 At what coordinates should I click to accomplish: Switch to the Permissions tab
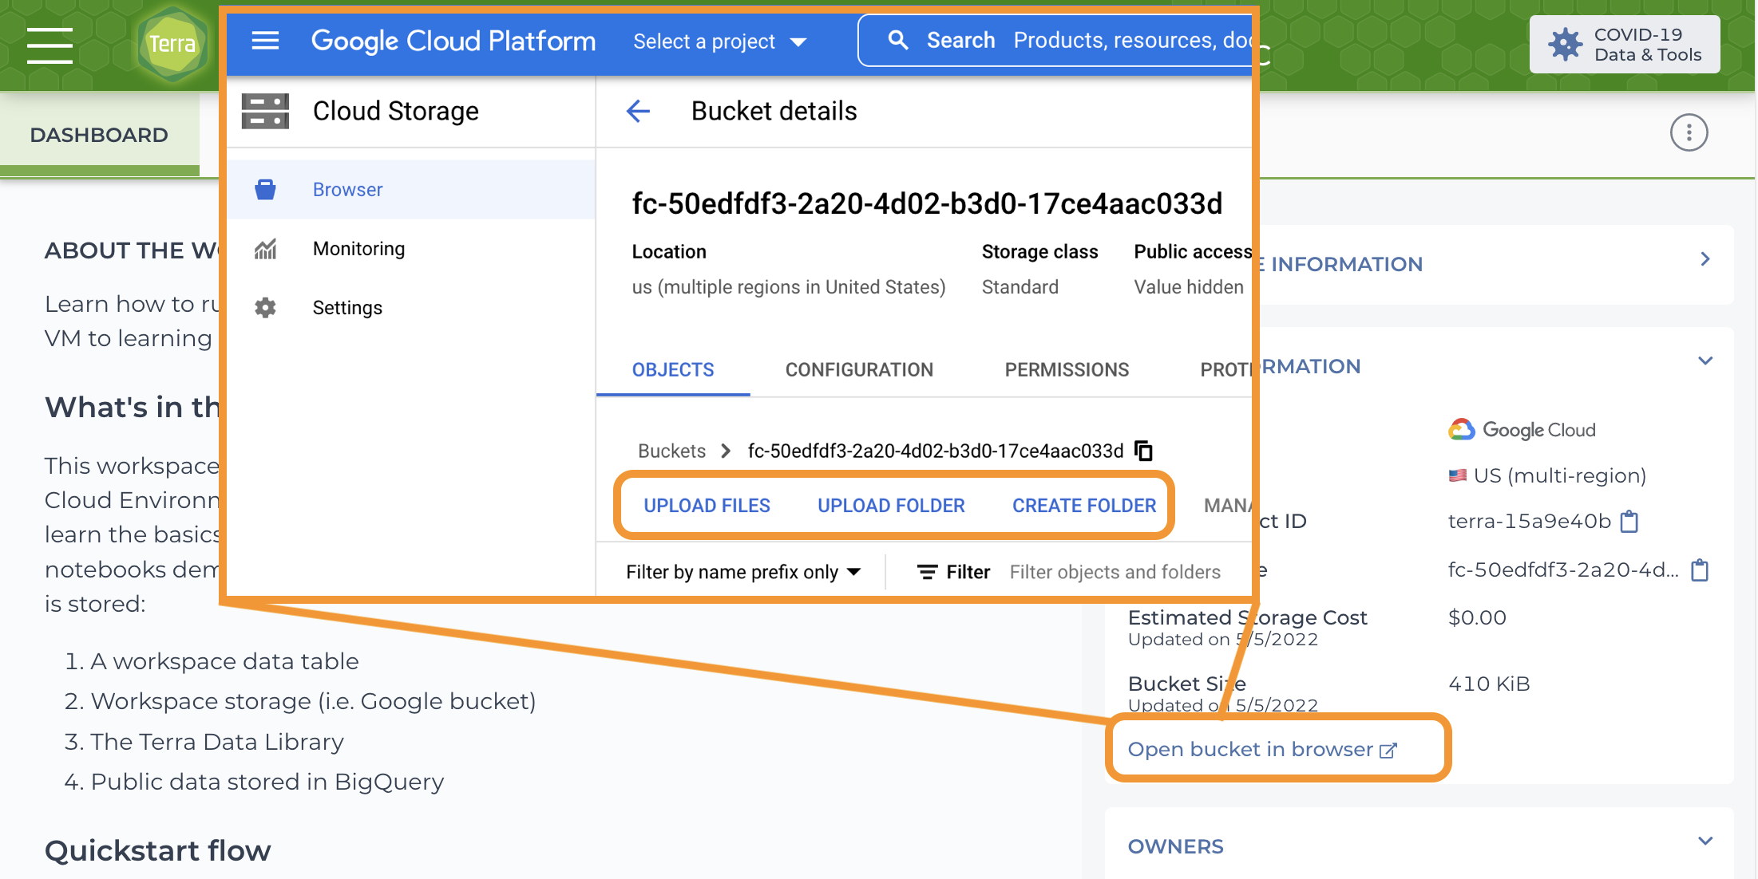click(x=1067, y=370)
